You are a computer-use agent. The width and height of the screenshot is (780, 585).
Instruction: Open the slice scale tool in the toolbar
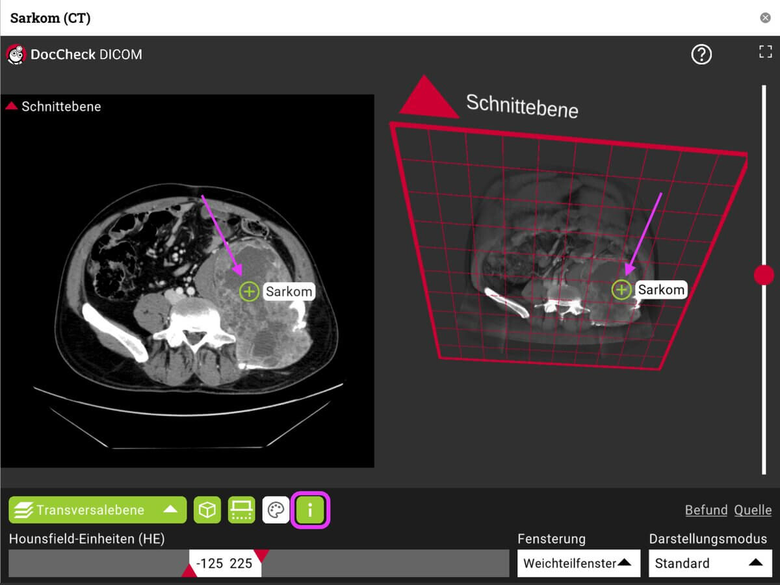(241, 510)
